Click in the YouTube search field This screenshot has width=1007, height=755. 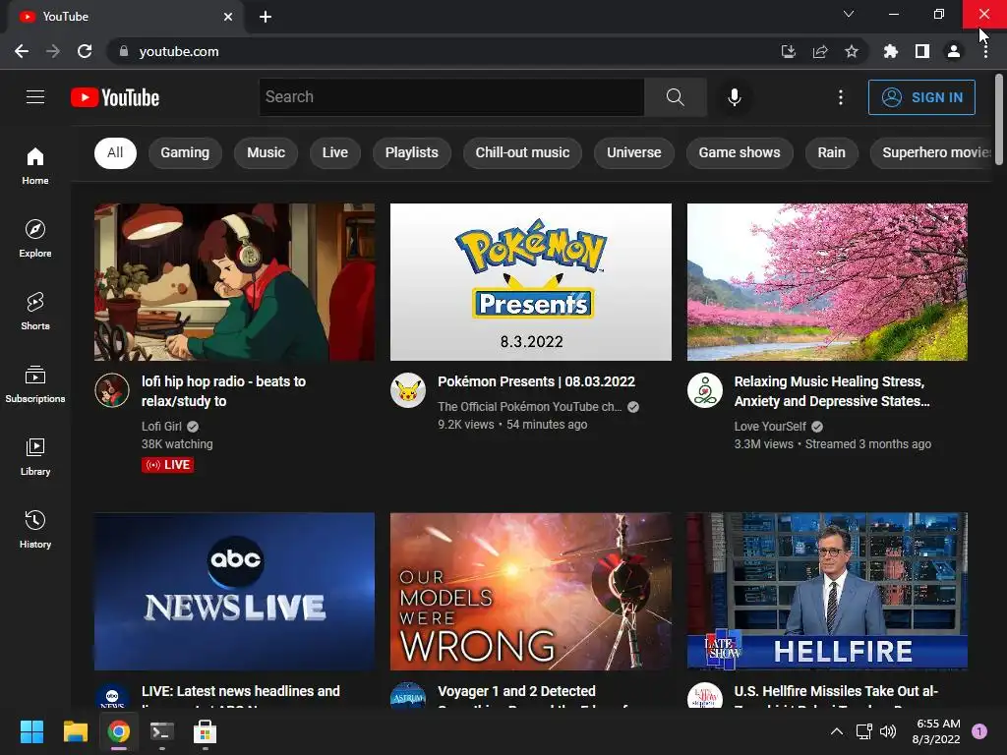pos(451,97)
